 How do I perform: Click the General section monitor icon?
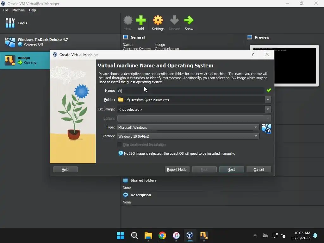[x=125, y=37]
